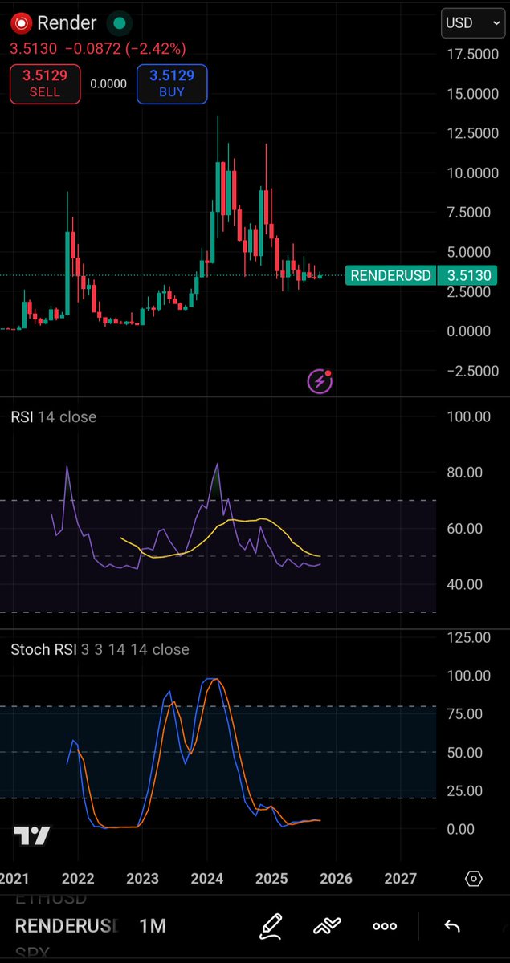
Task: Tap the blue BUY 3.5129 button
Action: point(172,83)
